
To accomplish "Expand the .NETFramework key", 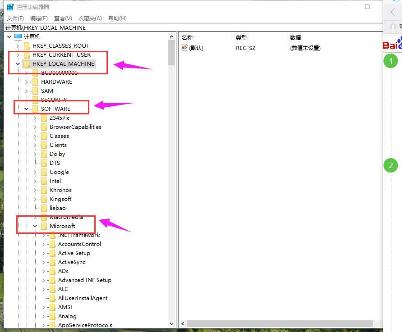I will 43,235.
